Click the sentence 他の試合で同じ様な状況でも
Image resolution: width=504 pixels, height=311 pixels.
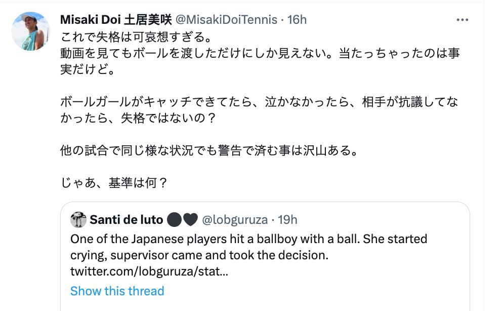[x=209, y=150]
